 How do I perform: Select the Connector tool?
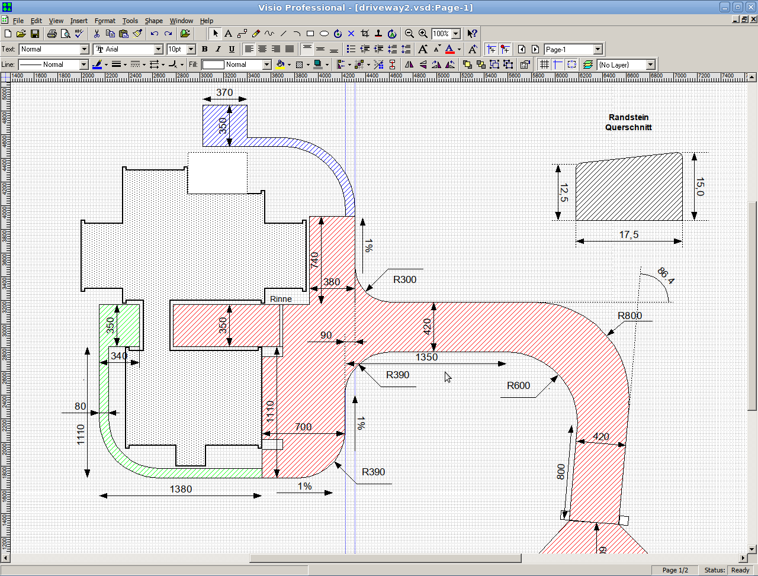tap(242, 34)
